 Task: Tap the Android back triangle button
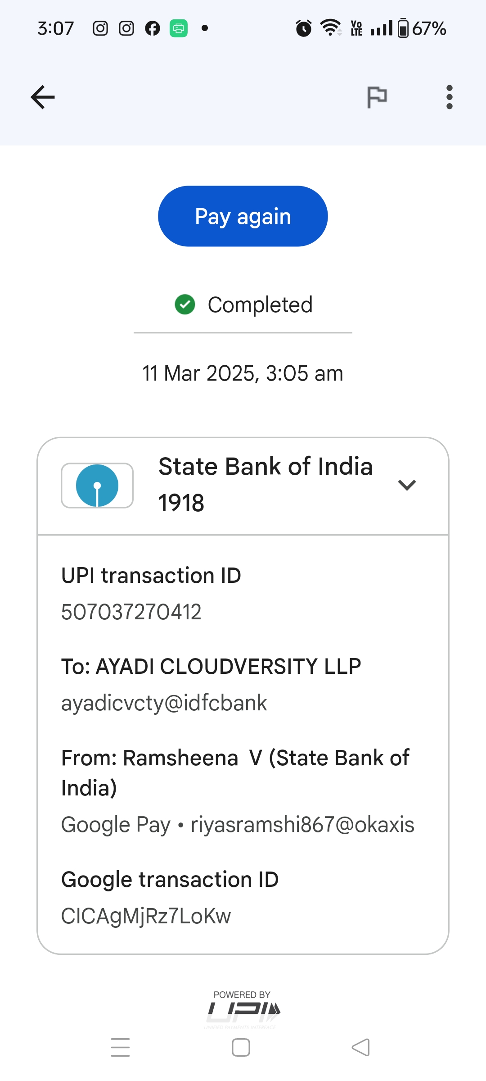pyautogui.click(x=361, y=1047)
